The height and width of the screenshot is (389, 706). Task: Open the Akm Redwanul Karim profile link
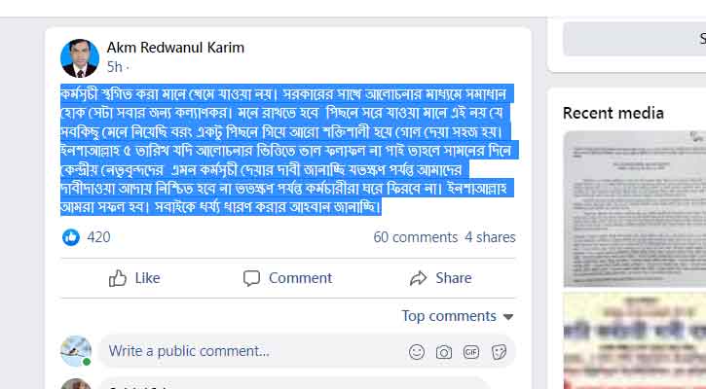tap(175, 48)
